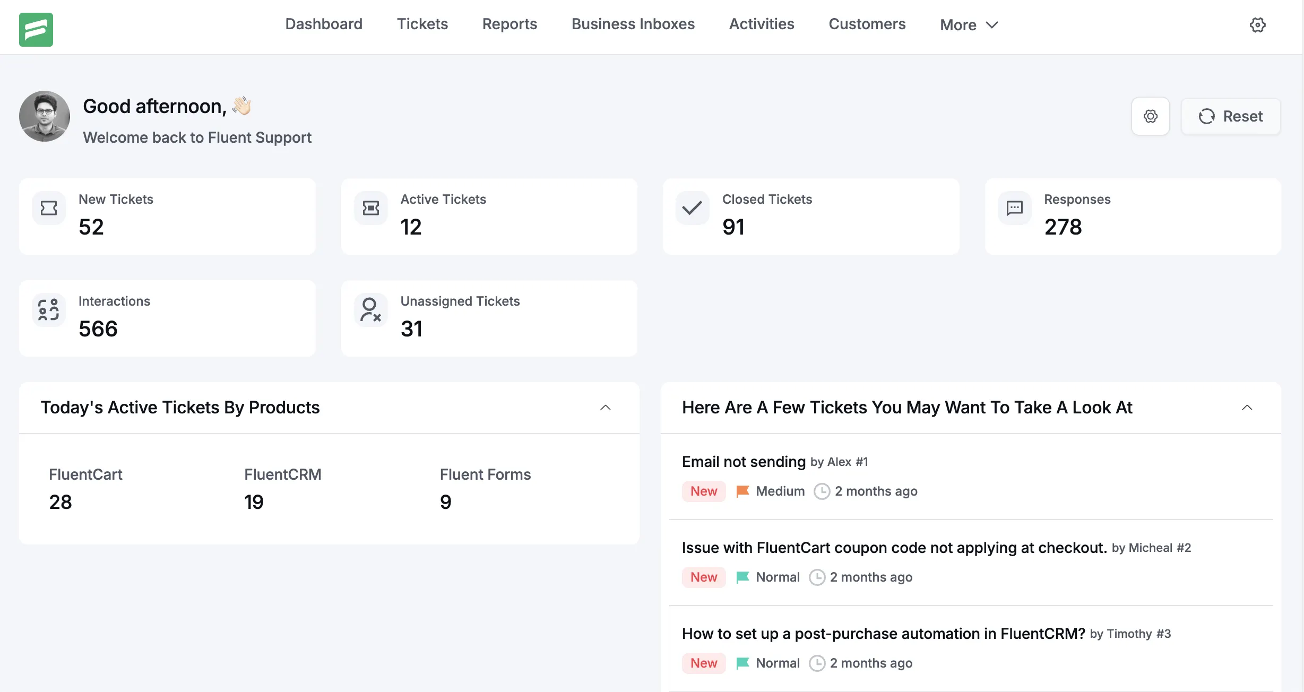The height and width of the screenshot is (692, 1304).
Task: Open the ticket titled Email not sending
Action: [x=743, y=462]
